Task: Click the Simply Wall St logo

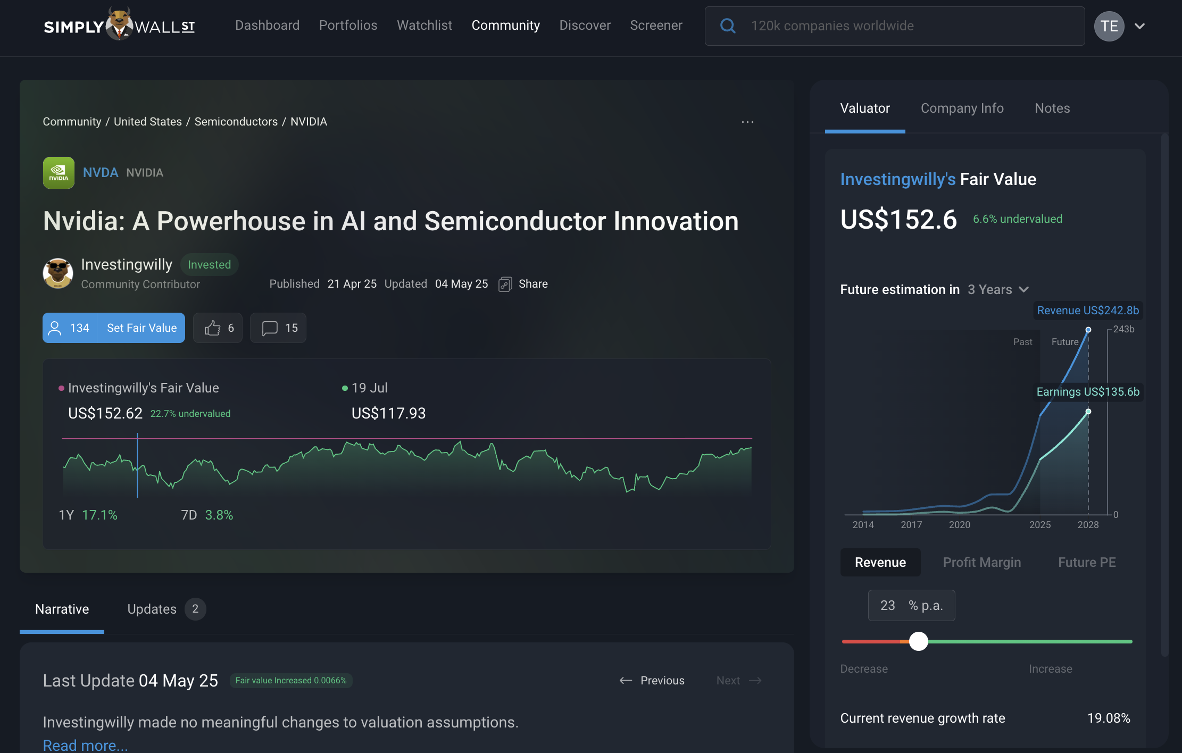Action: coord(119,25)
